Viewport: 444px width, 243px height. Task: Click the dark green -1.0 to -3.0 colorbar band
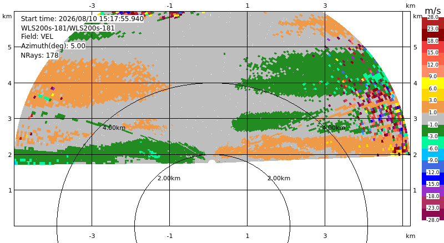point(433,131)
